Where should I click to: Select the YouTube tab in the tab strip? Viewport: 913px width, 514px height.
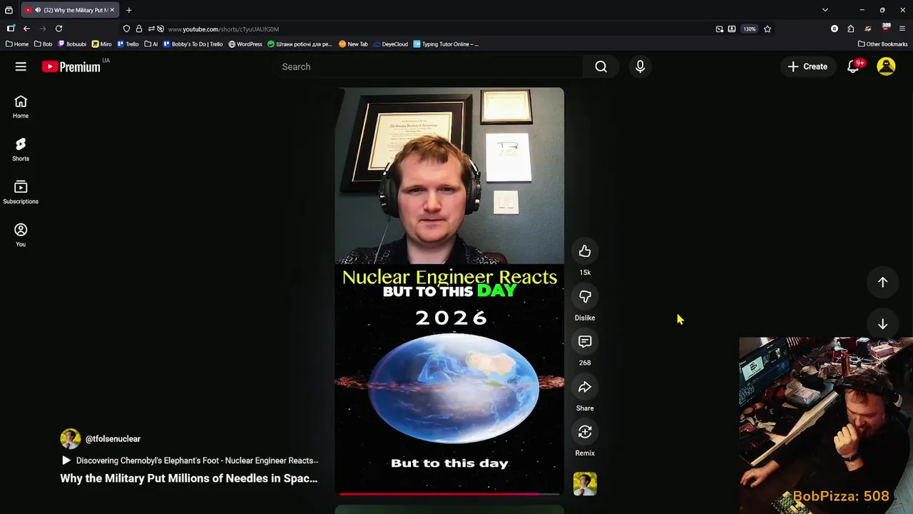pyautogui.click(x=69, y=10)
